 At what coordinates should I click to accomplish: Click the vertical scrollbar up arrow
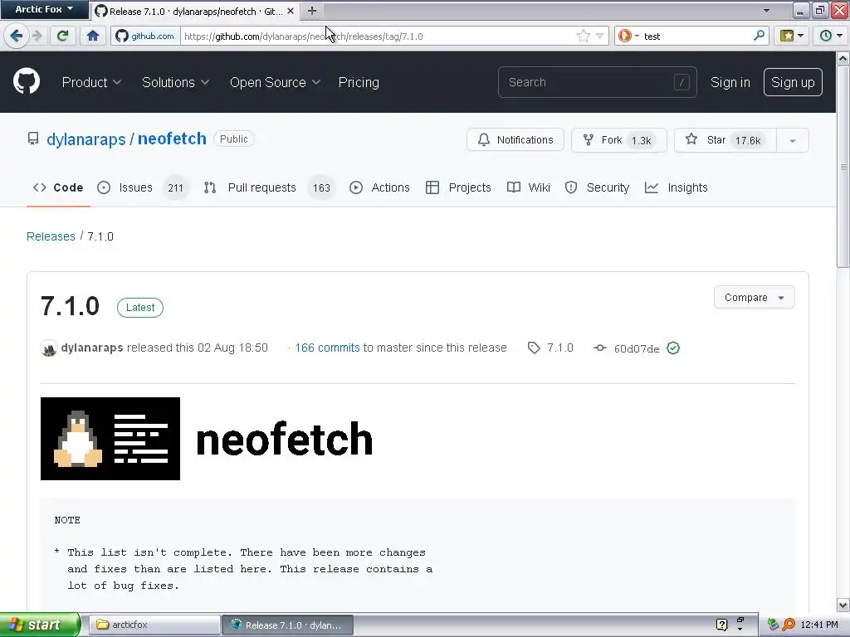[x=843, y=58]
